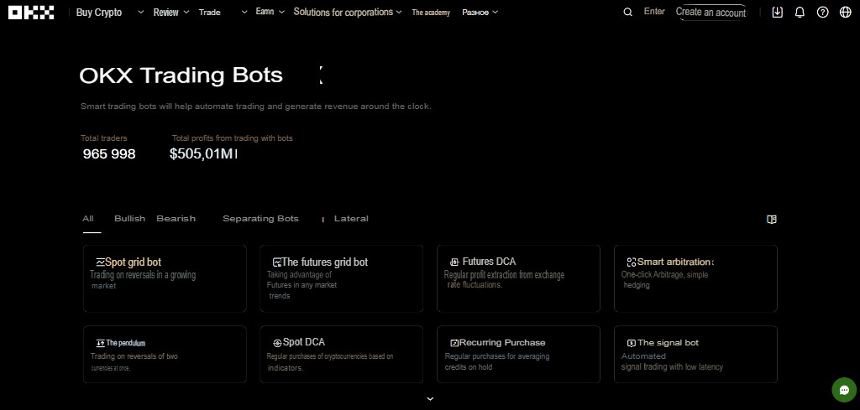Click Create an account button
Viewport: 860px width, 410px height.
711,12
